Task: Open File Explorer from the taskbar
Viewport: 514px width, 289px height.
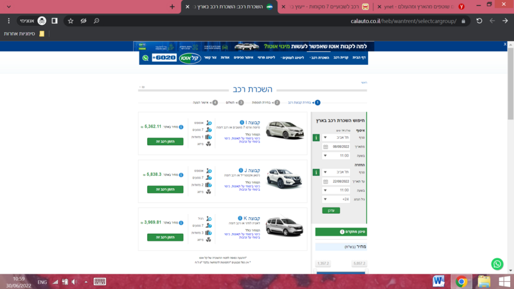Action: coord(484,281)
